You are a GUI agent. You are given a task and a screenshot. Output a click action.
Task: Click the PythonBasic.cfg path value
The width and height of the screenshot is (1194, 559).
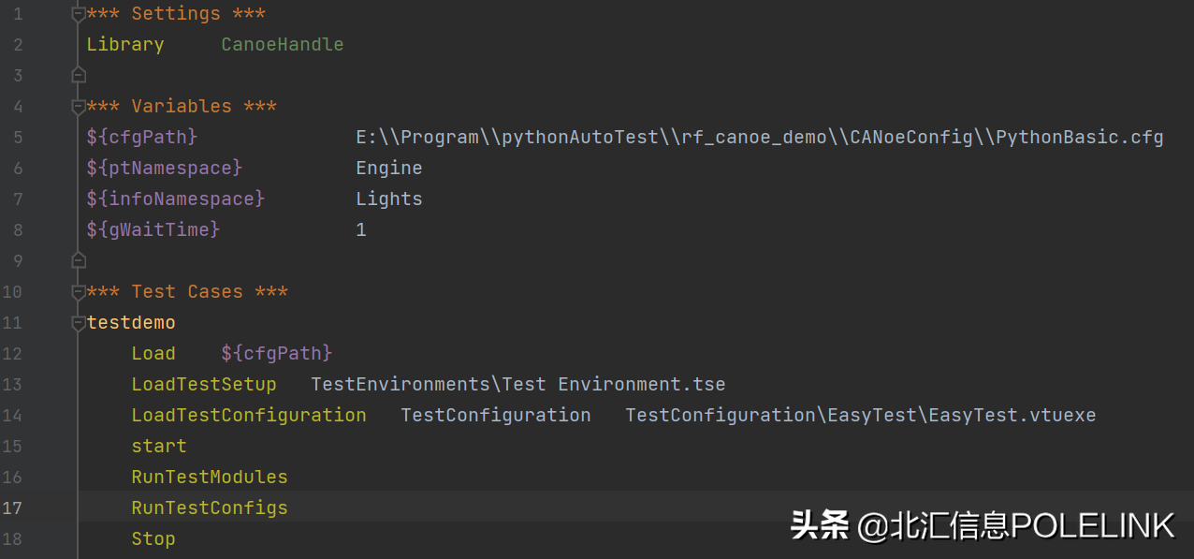click(759, 138)
